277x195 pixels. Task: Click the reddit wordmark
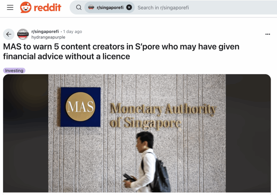(x=47, y=8)
